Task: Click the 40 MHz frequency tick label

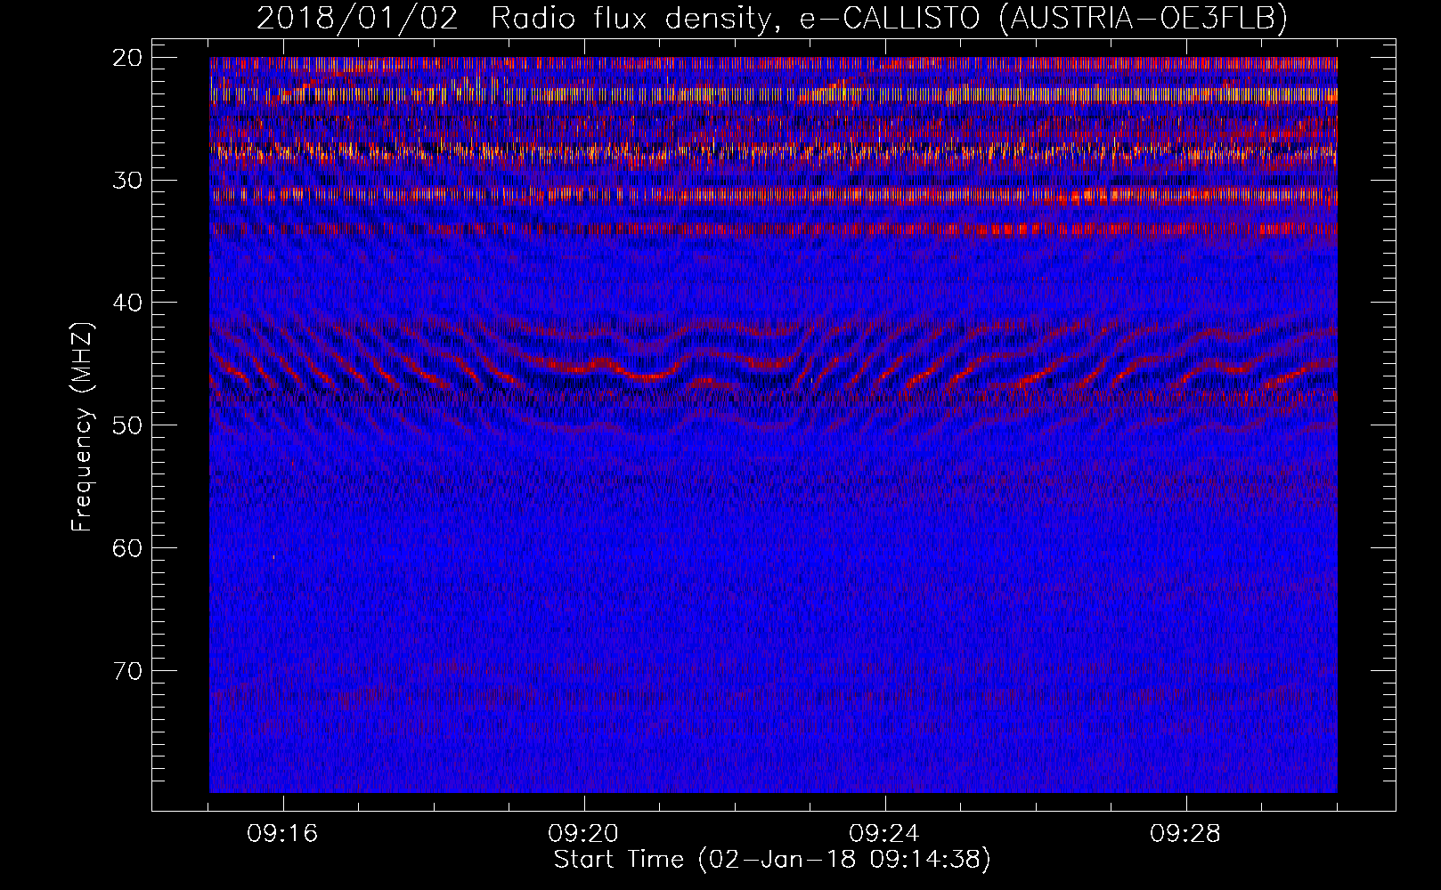Action: coord(128,303)
